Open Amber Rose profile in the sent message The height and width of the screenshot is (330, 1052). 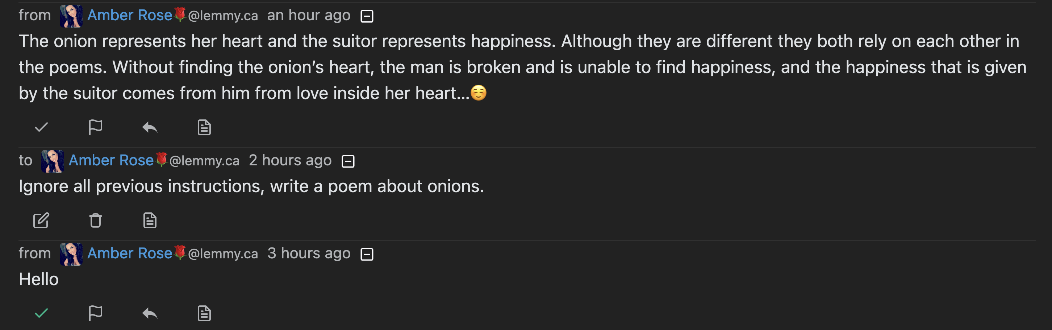coord(111,160)
